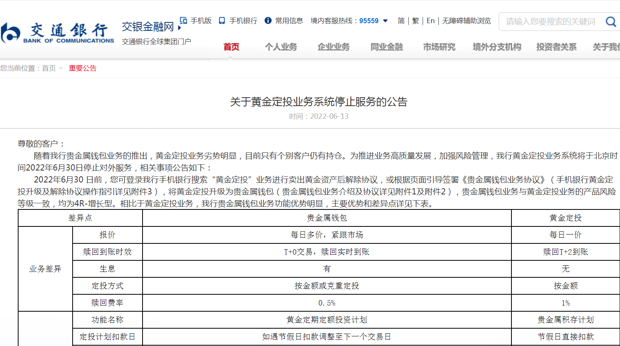Switch language to 简 simplified
Screen dimensions: 620x346
(x=401, y=21)
